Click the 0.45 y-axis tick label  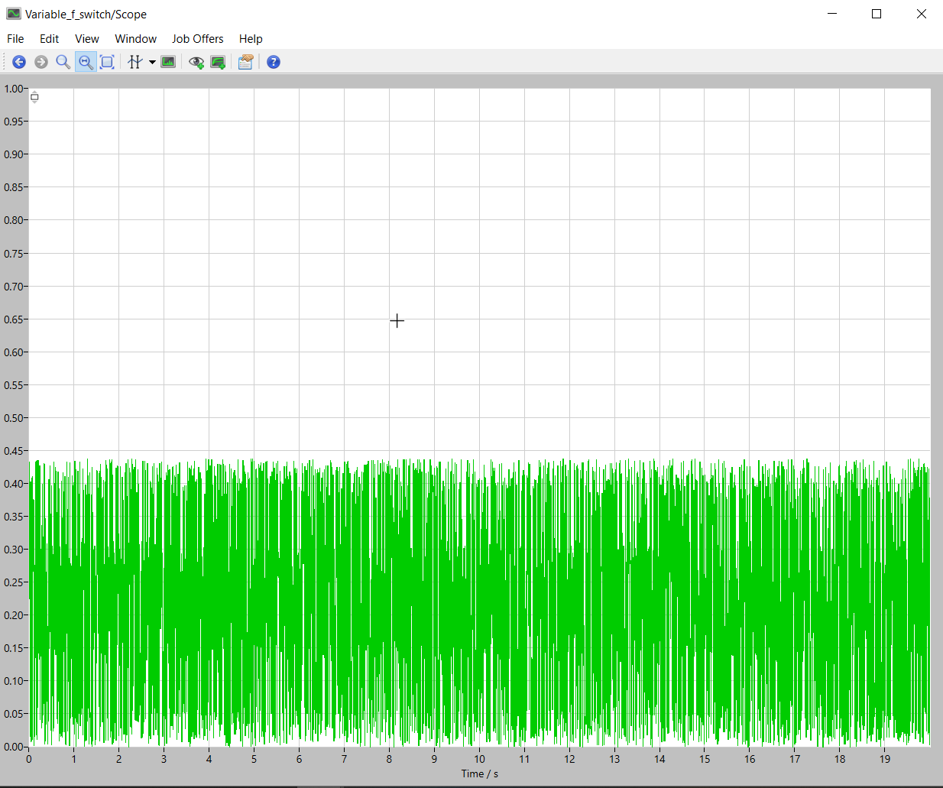click(14, 451)
